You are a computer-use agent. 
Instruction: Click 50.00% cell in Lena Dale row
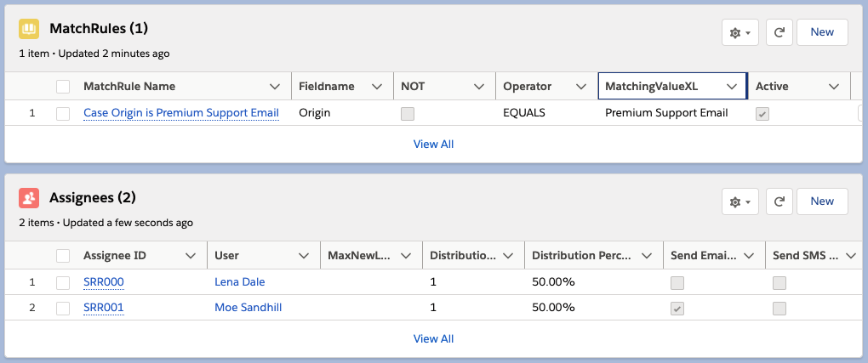(553, 282)
